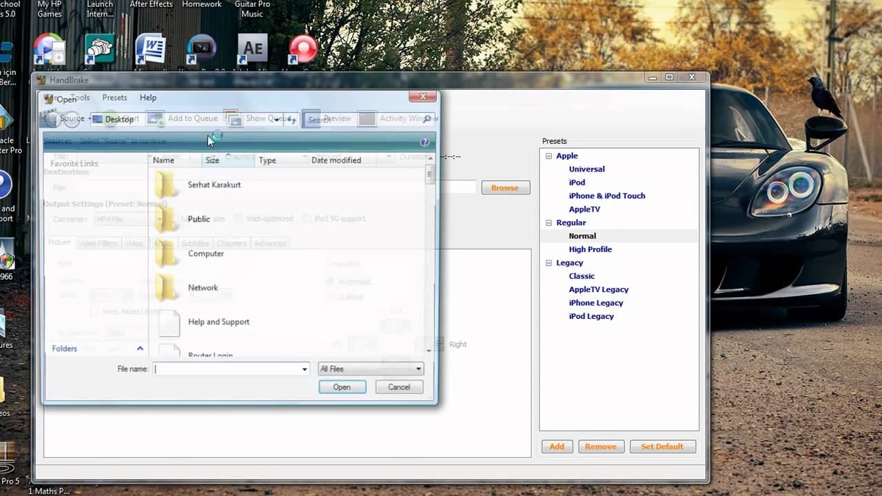Select the Help and Support file
Image resolution: width=882 pixels, height=496 pixels.
(218, 322)
